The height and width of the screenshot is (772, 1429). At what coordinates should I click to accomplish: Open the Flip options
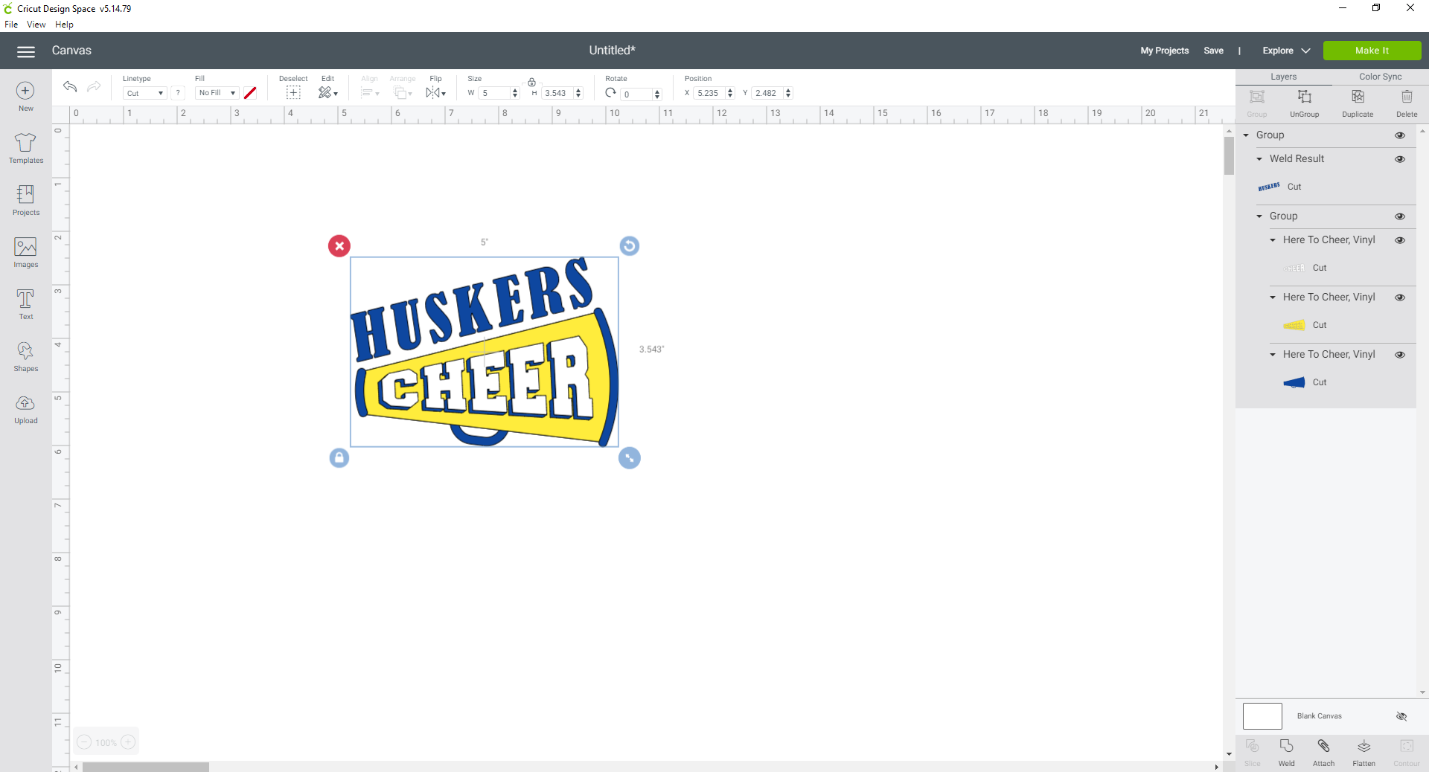coord(435,92)
